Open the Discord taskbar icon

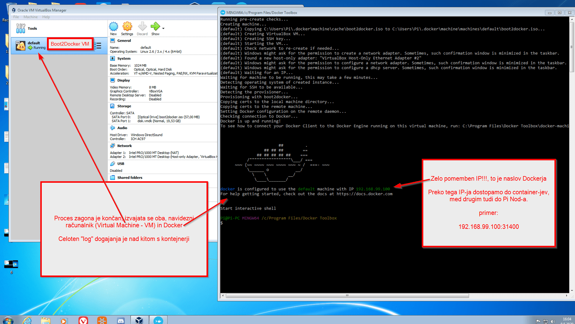(121, 320)
